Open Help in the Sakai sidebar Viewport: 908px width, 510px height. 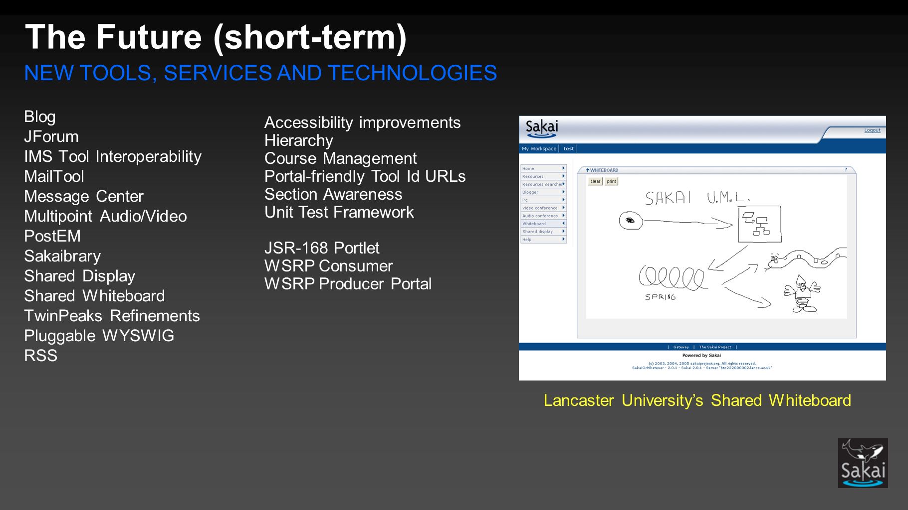pos(543,240)
